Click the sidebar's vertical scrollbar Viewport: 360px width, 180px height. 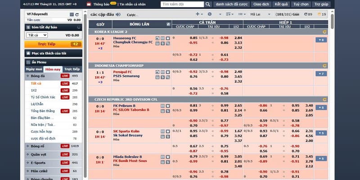tap(85, 95)
